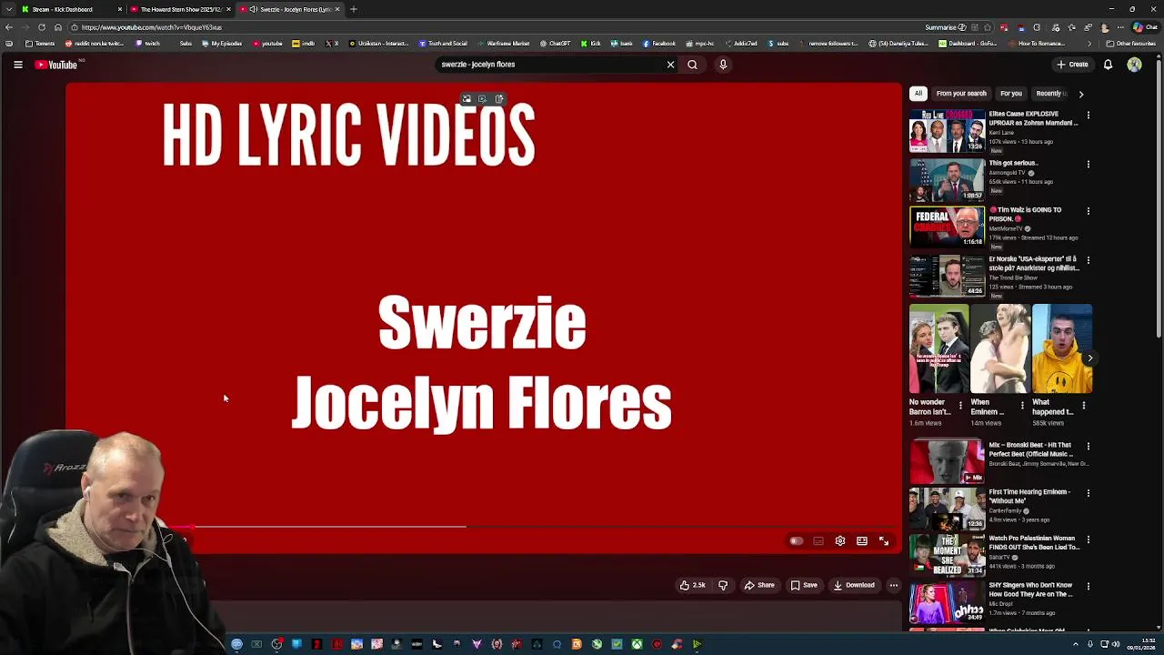Toggle the autoplay switch in player
1164x655 pixels.
[796, 541]
